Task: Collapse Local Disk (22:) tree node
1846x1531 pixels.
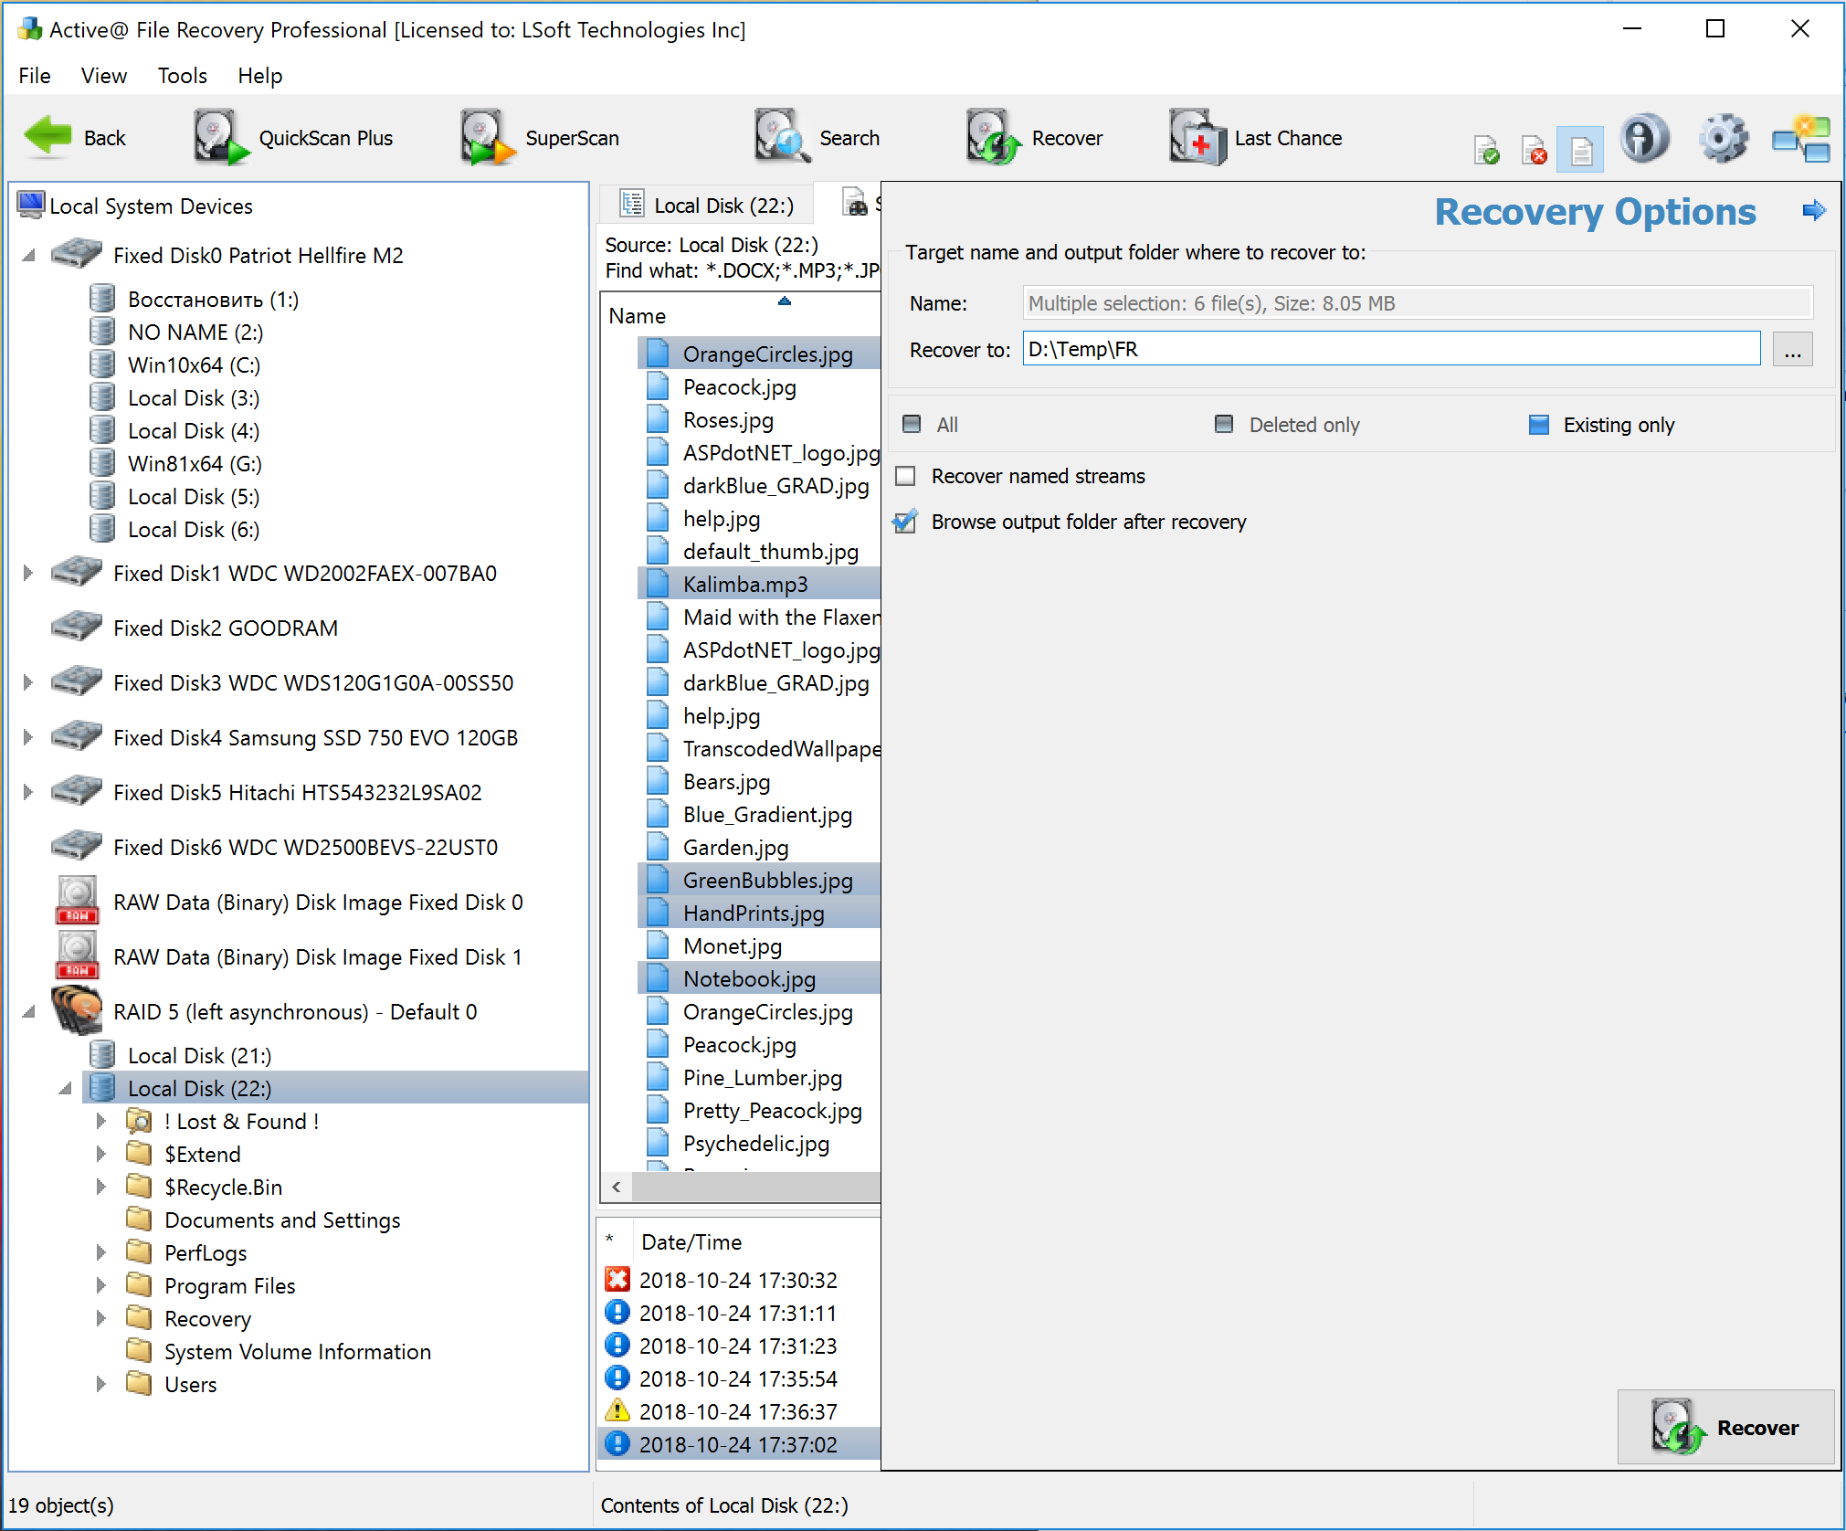Action: point(65,1089)
